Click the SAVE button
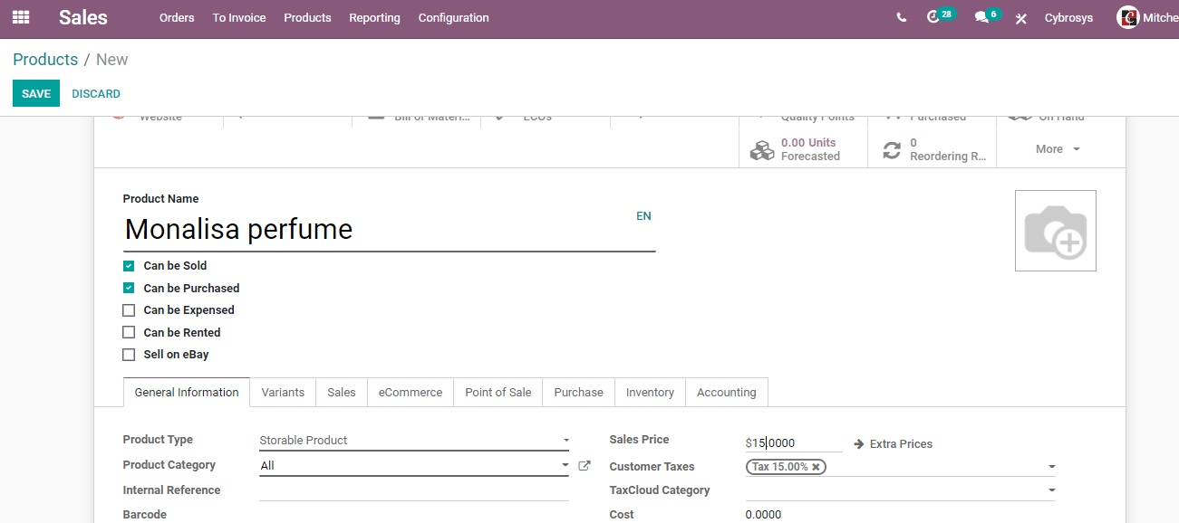 (x=36, y=93)
